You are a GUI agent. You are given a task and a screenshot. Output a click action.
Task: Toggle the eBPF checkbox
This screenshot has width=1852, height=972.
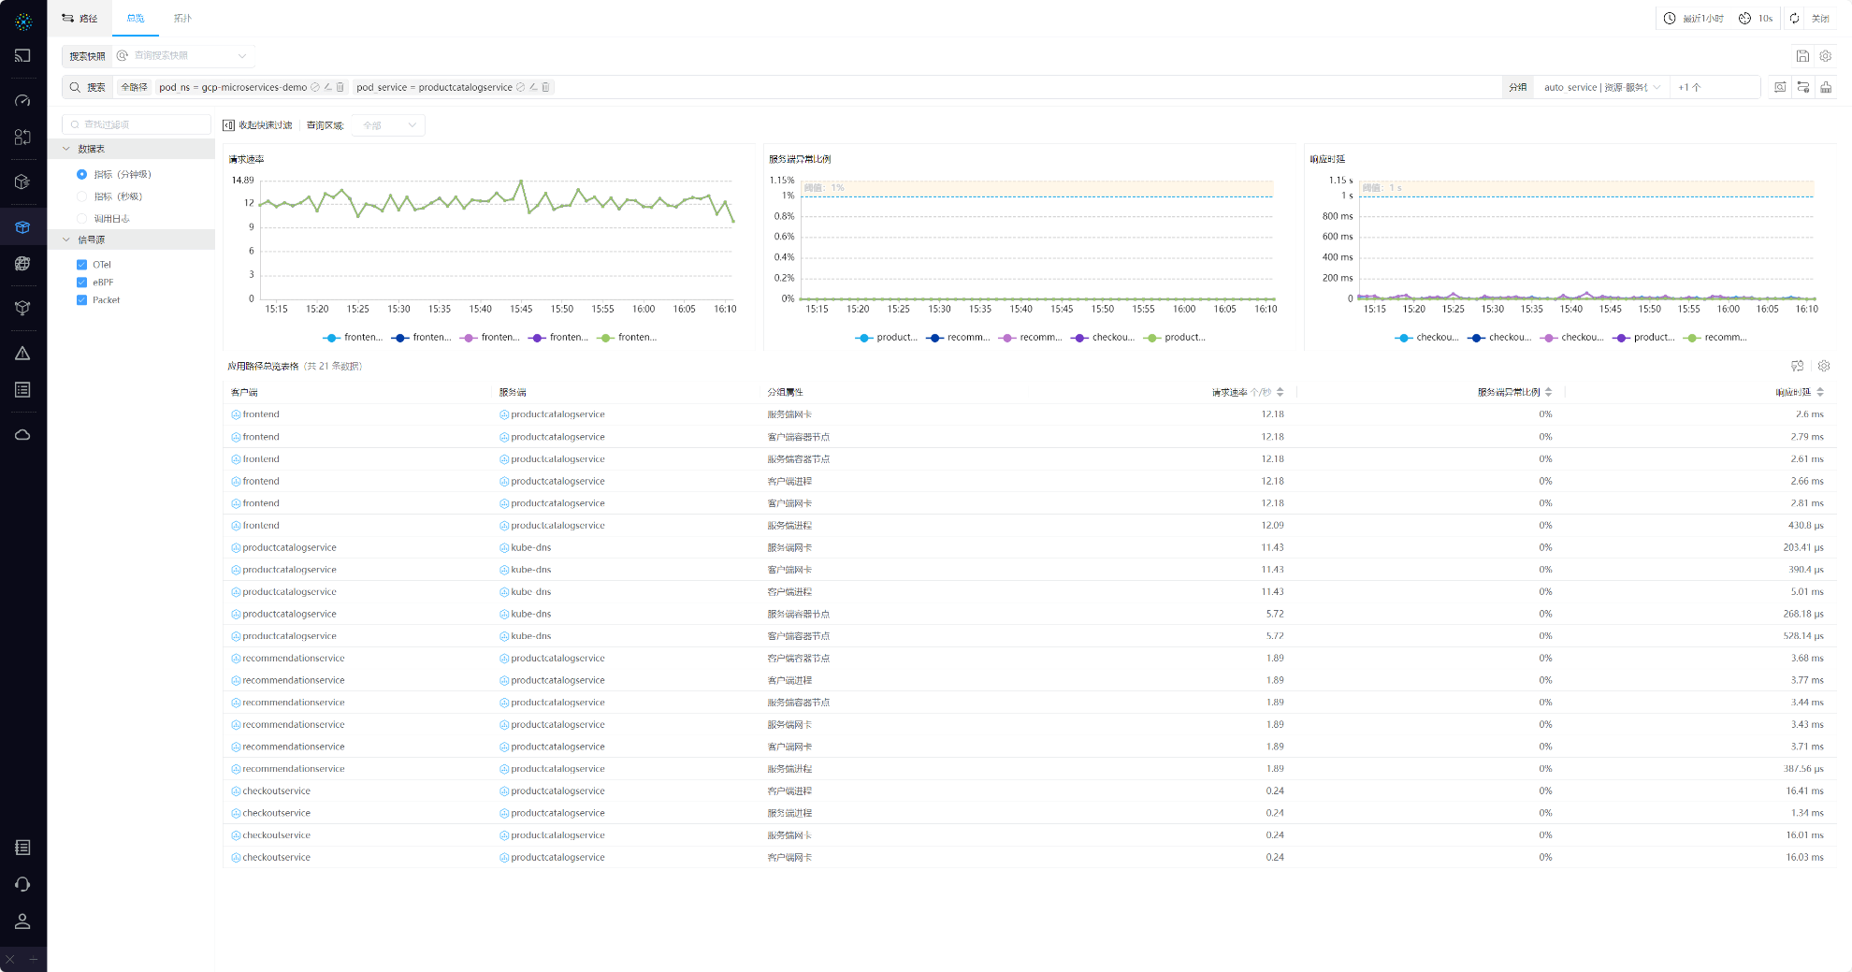tap(82, 283)
